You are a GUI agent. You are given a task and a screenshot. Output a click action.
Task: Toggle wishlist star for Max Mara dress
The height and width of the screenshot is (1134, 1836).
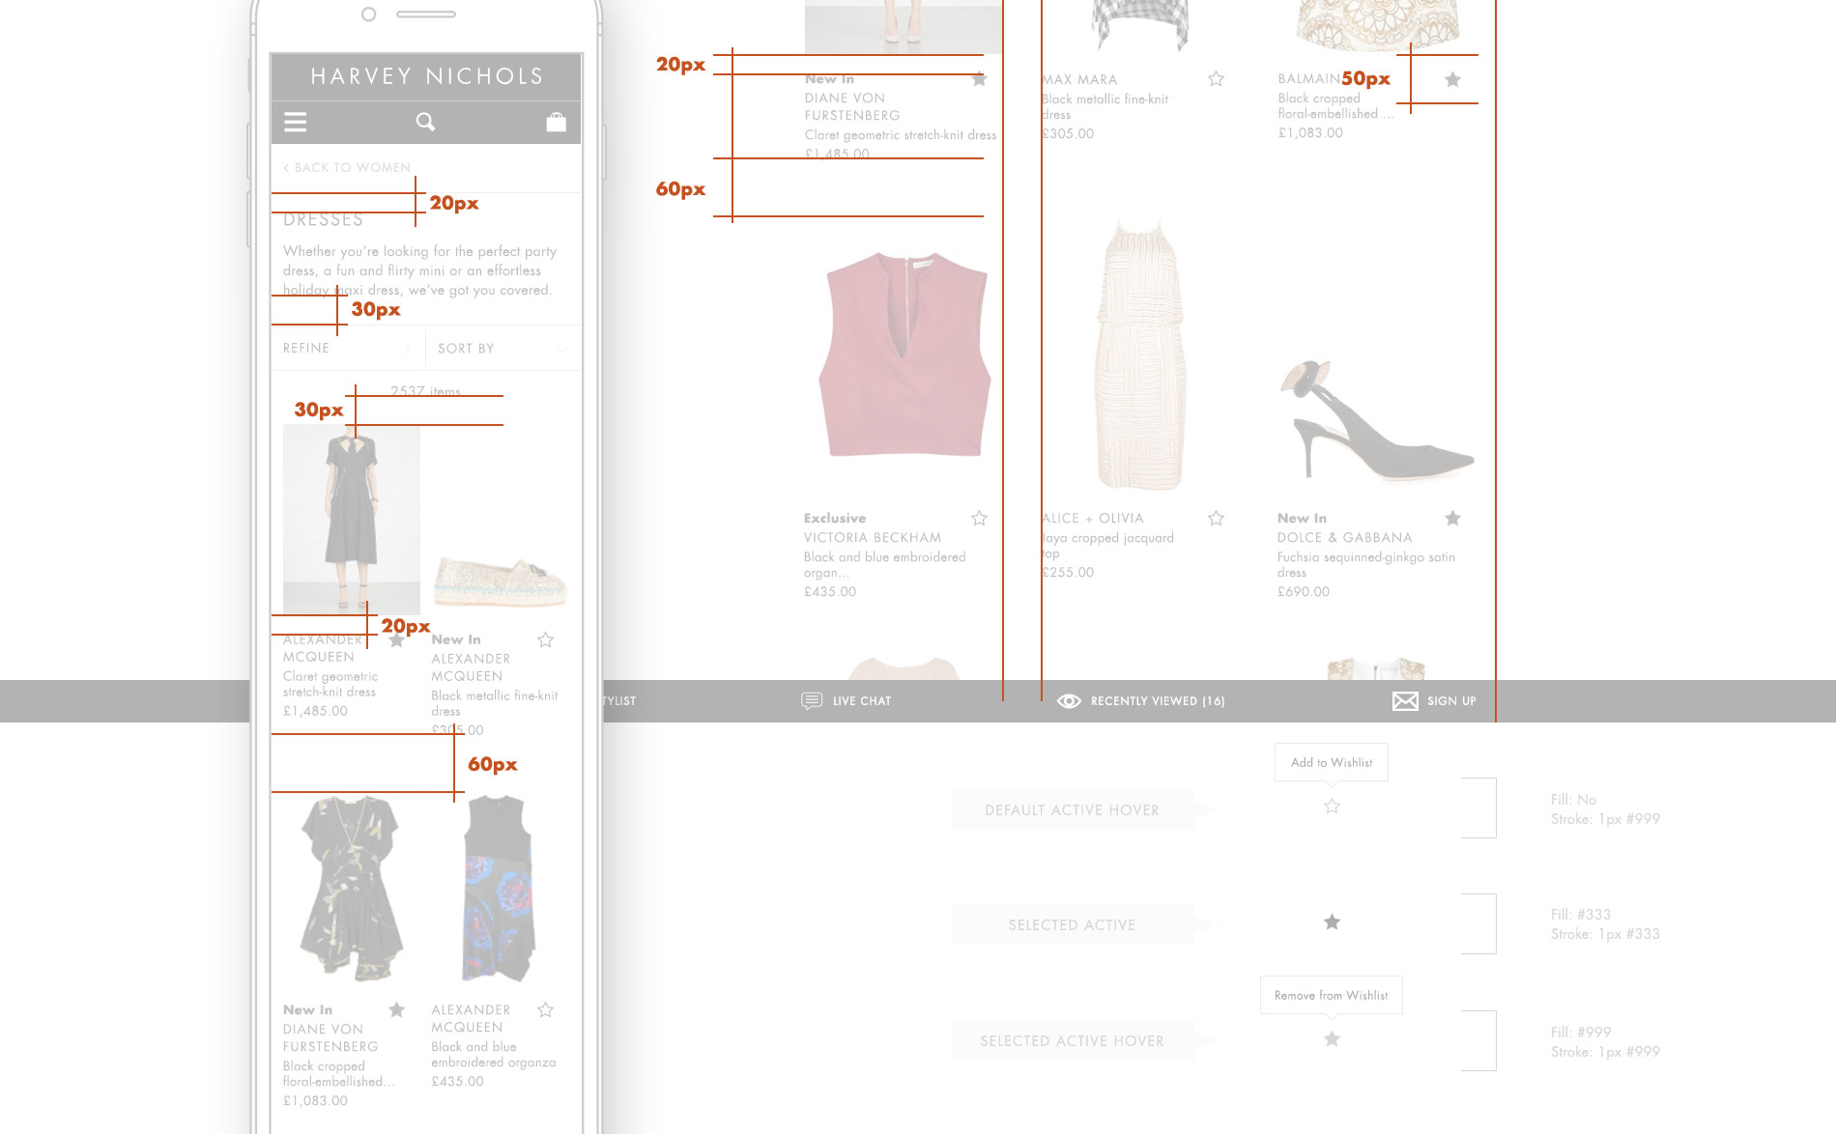(1216, 79)
